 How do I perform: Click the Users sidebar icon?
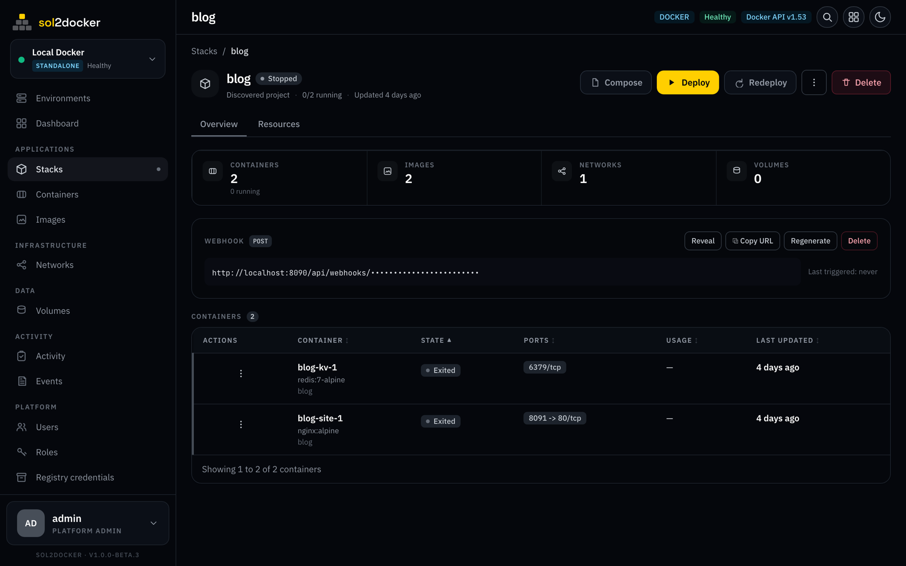tap(21, 427)
